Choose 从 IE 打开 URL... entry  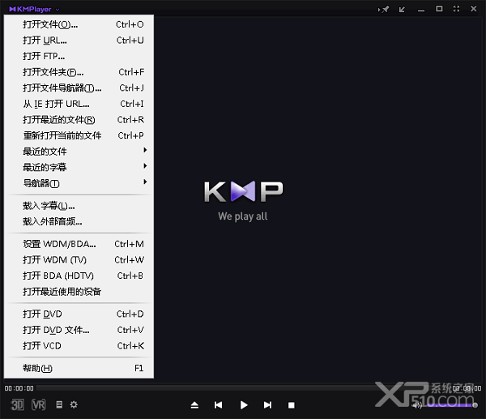[79, 104]
